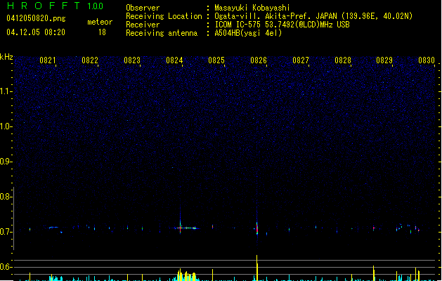Click the 0829 time marker

coord(384,60)
